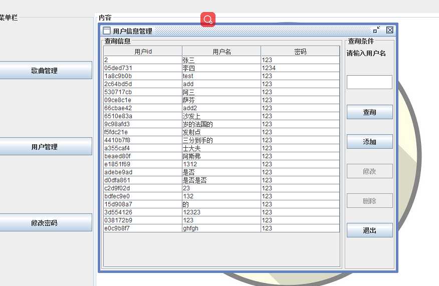Select user id cell adebe9ad
This screenshot has width=439, height=286.
143,172
